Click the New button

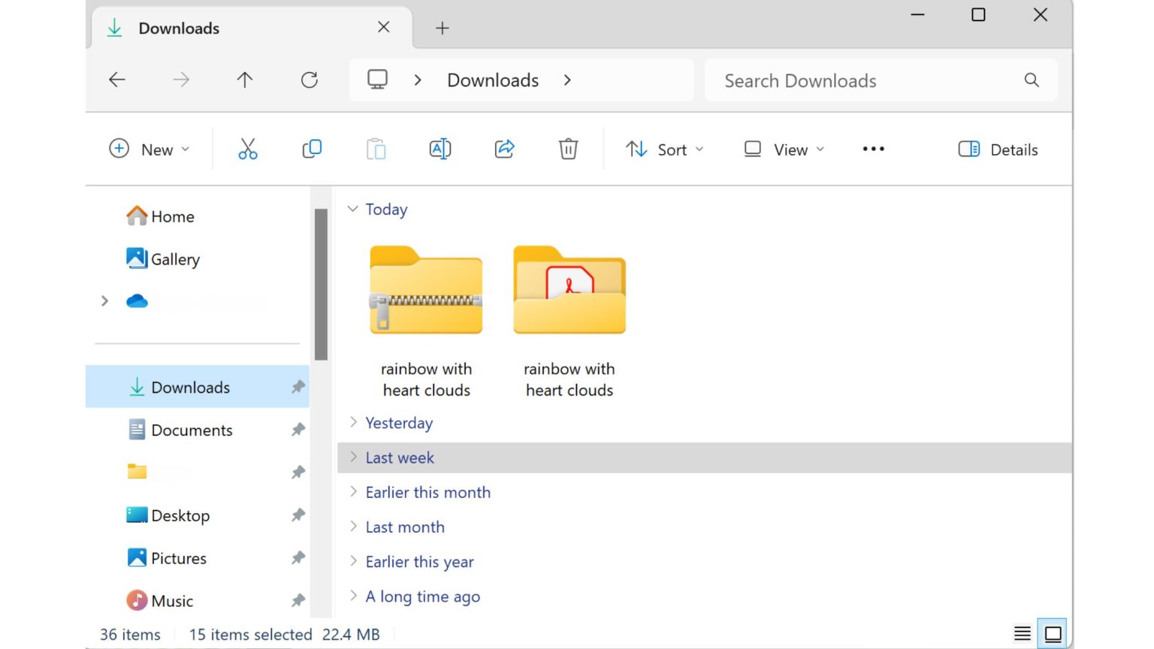(150, 149)
